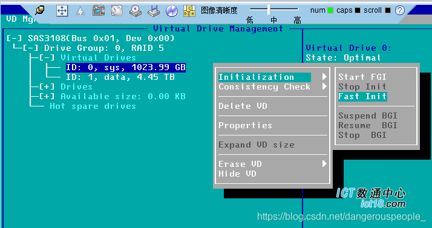Select virtual drive ID 0 sys
This screenshot has height=228, width=432.
click(x=126, y=68)
